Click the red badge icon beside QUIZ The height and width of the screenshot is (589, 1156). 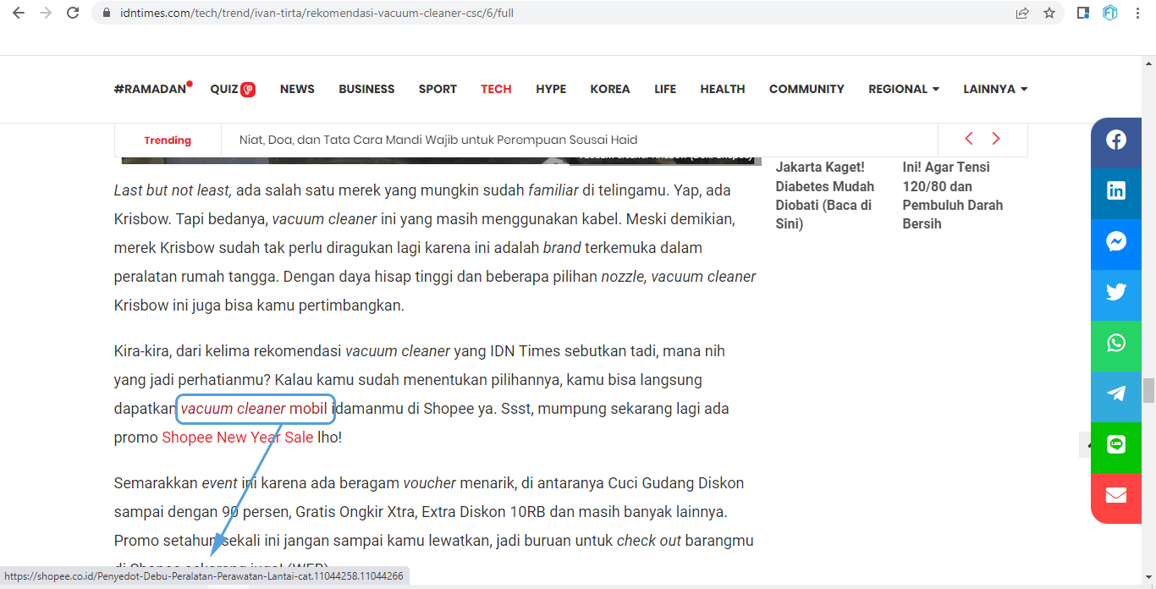[x=248, y=89]
